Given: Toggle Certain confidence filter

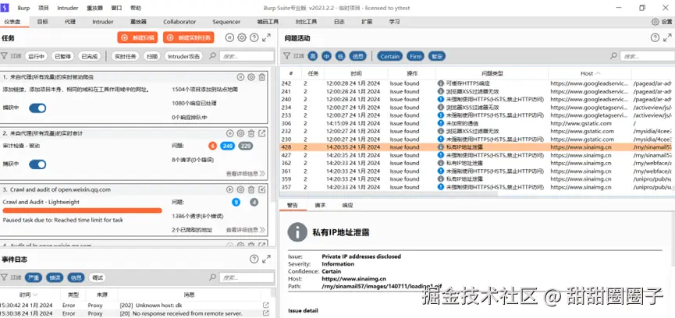Looking at the screenshot, I should (390, 56).
